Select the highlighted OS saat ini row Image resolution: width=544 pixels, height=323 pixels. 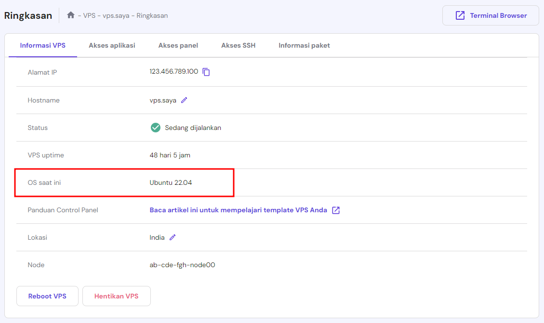pyautogui.click(x=124, y=182)
